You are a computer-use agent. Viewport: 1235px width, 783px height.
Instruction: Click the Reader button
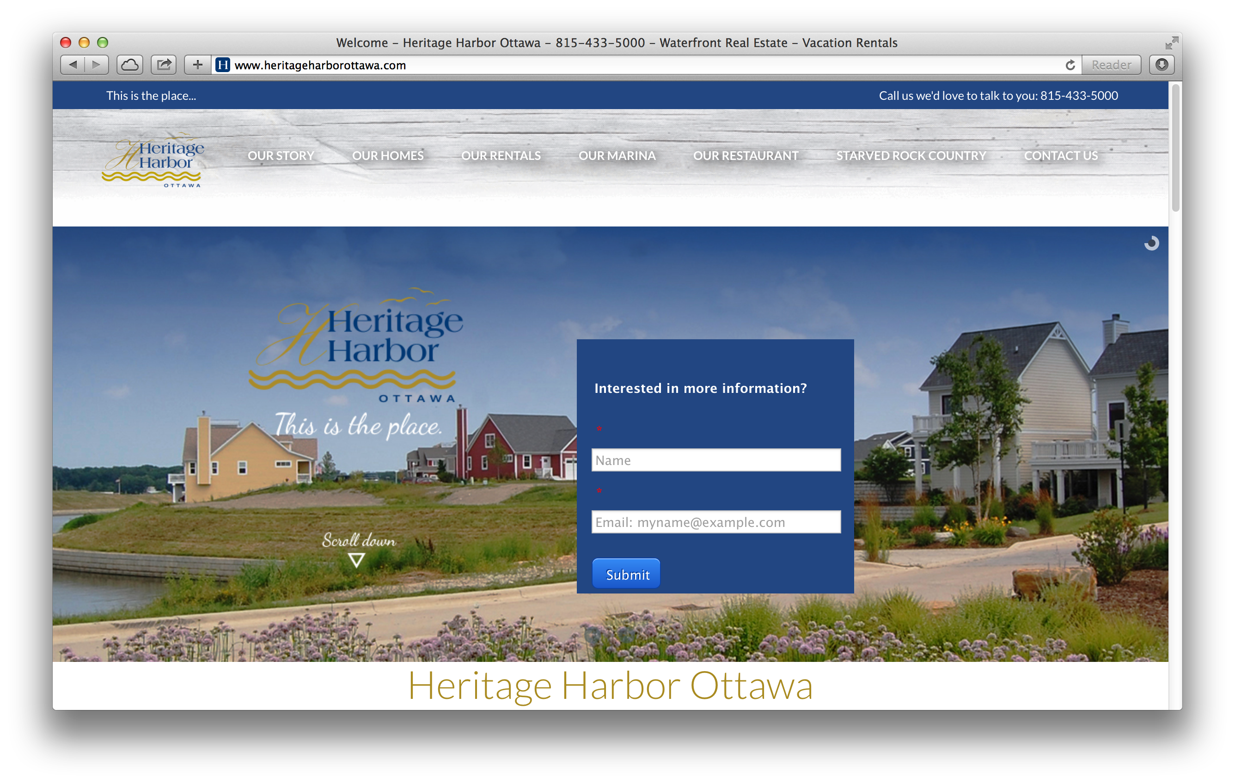(1111, 65)
